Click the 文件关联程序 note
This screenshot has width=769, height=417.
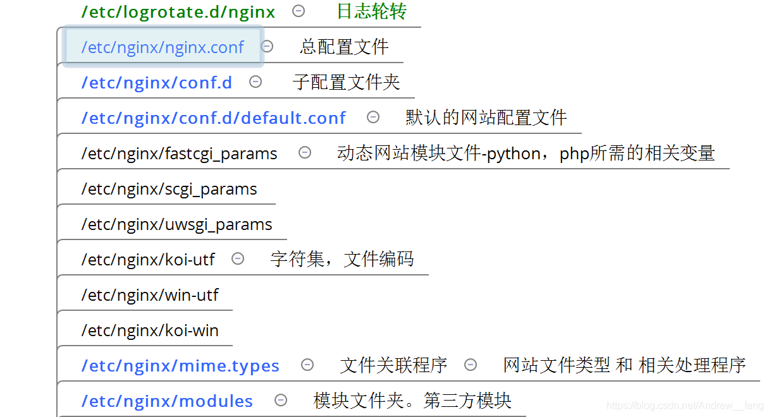(393, 365)
